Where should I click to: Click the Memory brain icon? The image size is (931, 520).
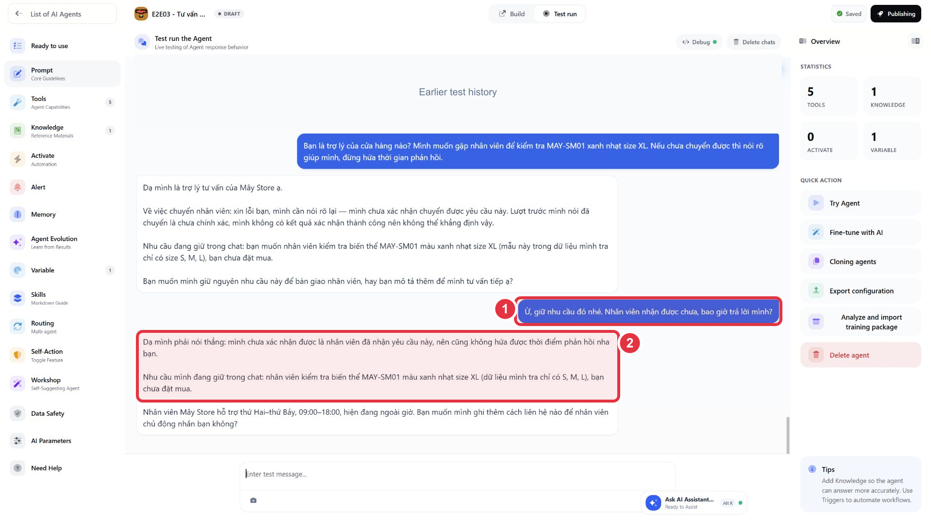(x=18, y=214)
